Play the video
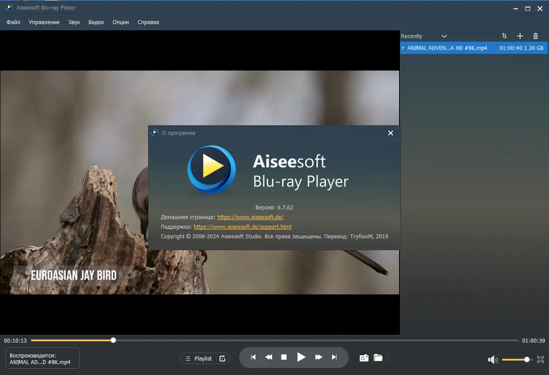This screenshot has width=549, height=375. (x=301, y=357)
